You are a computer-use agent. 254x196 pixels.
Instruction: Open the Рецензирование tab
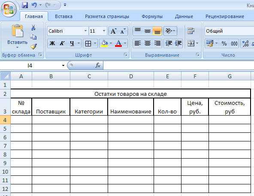pos(224,16)
